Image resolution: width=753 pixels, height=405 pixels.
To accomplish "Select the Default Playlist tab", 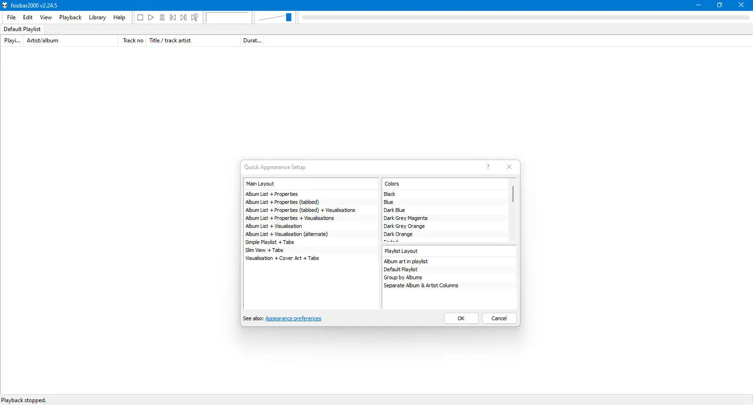I will click(x=22, y=29).
